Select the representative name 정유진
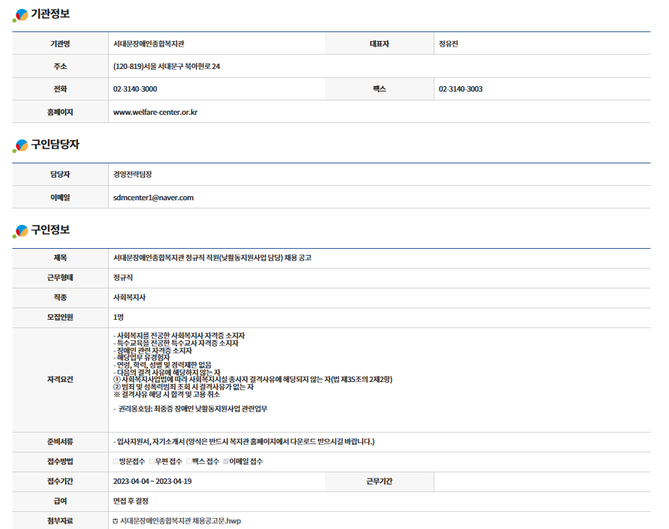 449,44
